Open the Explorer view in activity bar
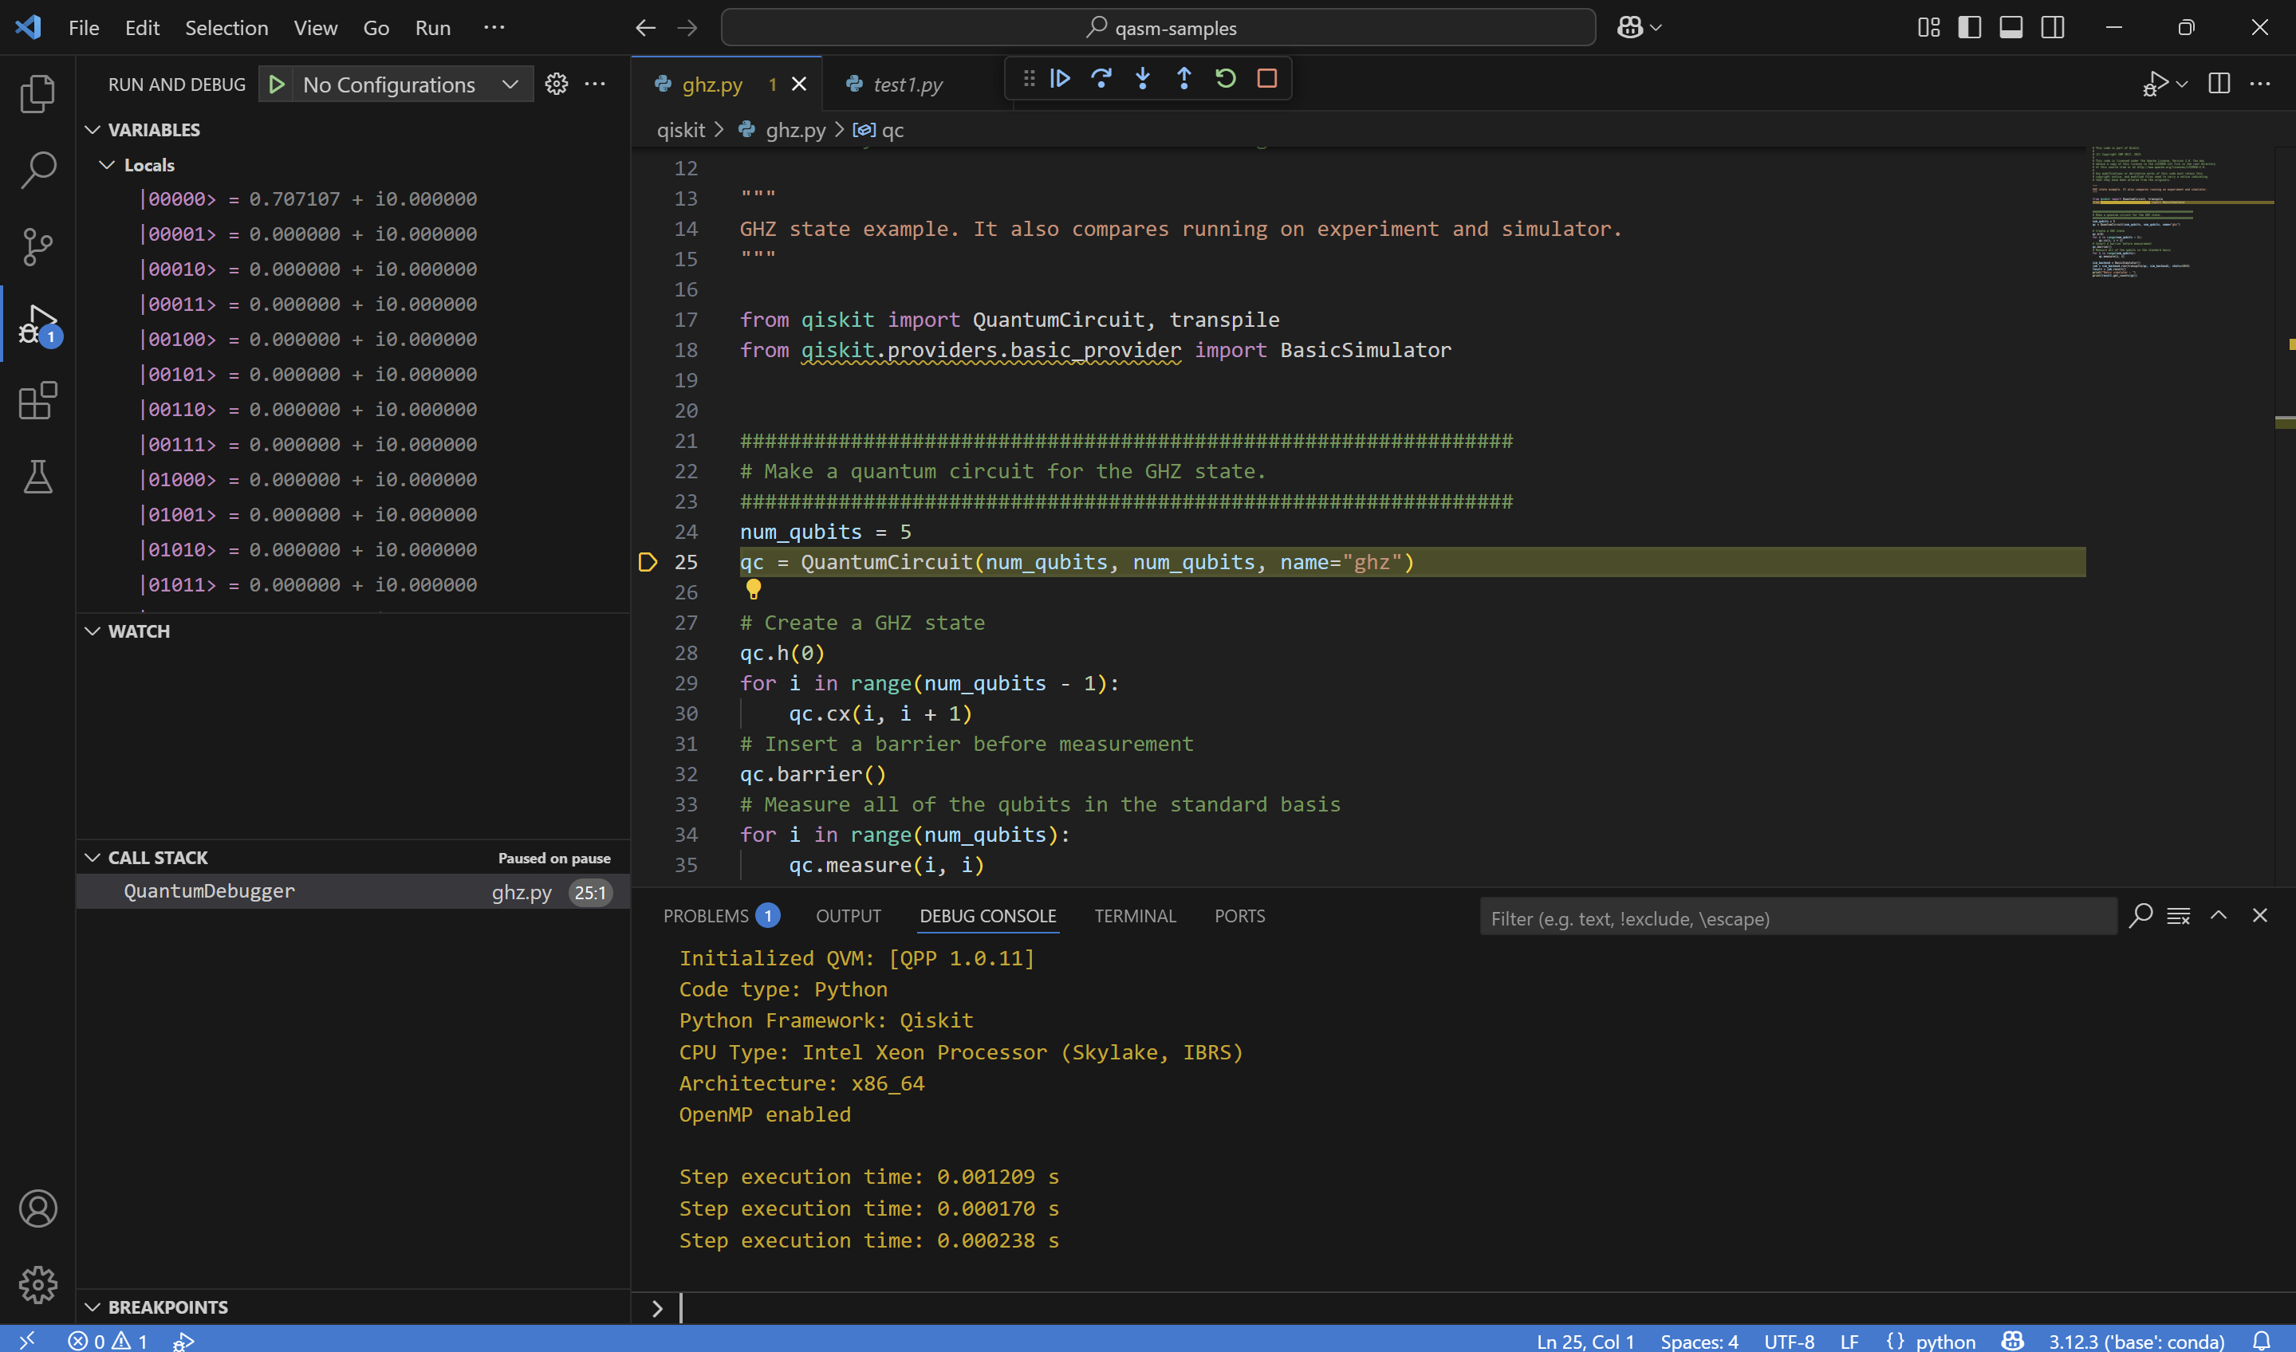 37,93
